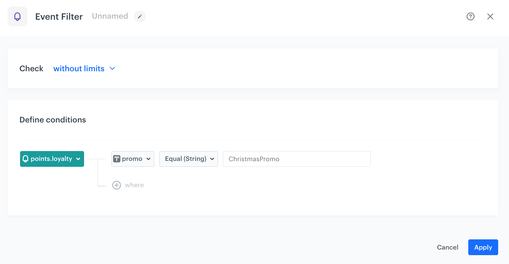The width and height of the screenshot is (509, 264).
Task: Open help via the question mark icon
Action: point(471,16)
